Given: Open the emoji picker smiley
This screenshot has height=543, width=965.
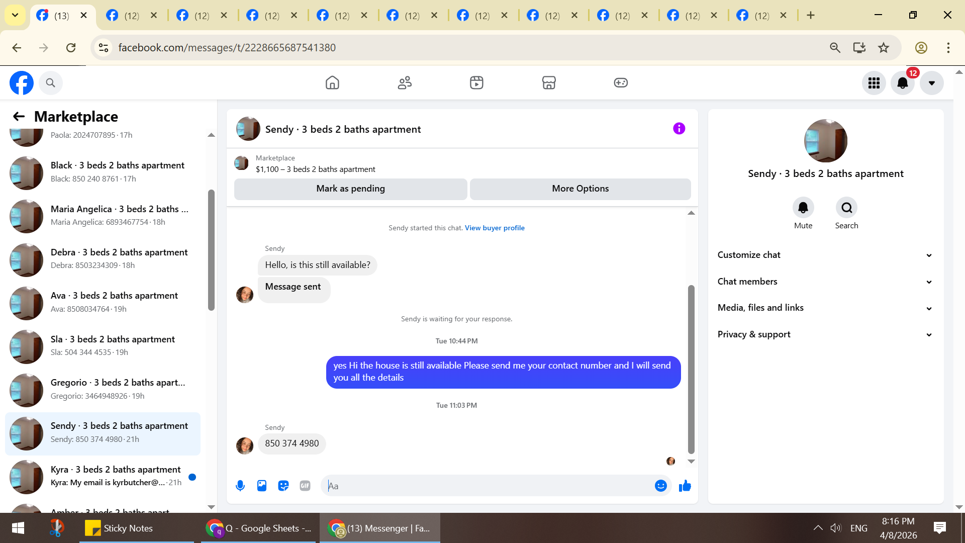Looking at the screenshot, I should coord(660,486).
